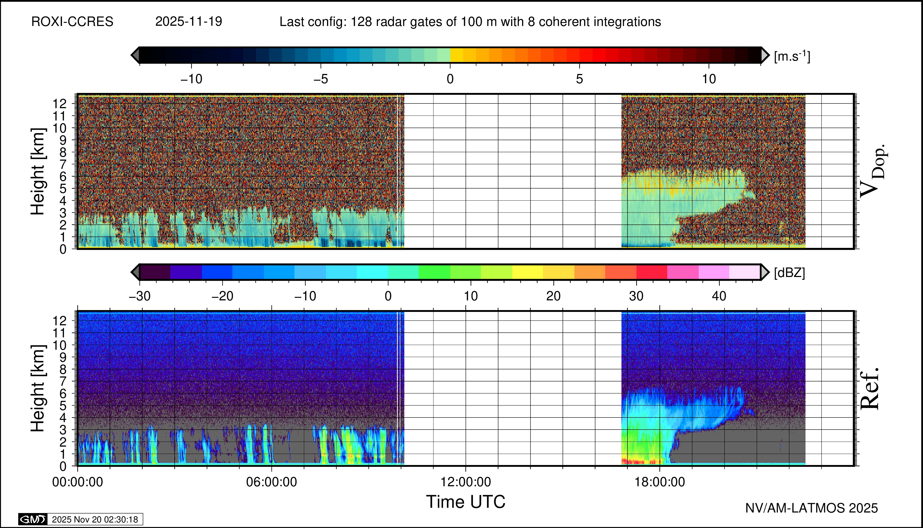Screen dimensions: 923x528
Task: Click the 2025-11-19 date label
Action: [x=188, y=22]
